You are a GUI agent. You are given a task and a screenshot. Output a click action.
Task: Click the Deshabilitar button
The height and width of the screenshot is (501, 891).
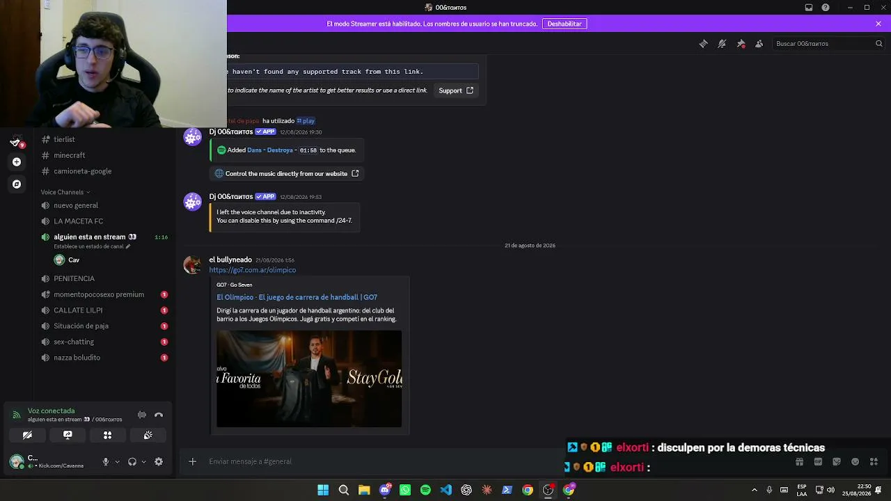coord(565,24)
